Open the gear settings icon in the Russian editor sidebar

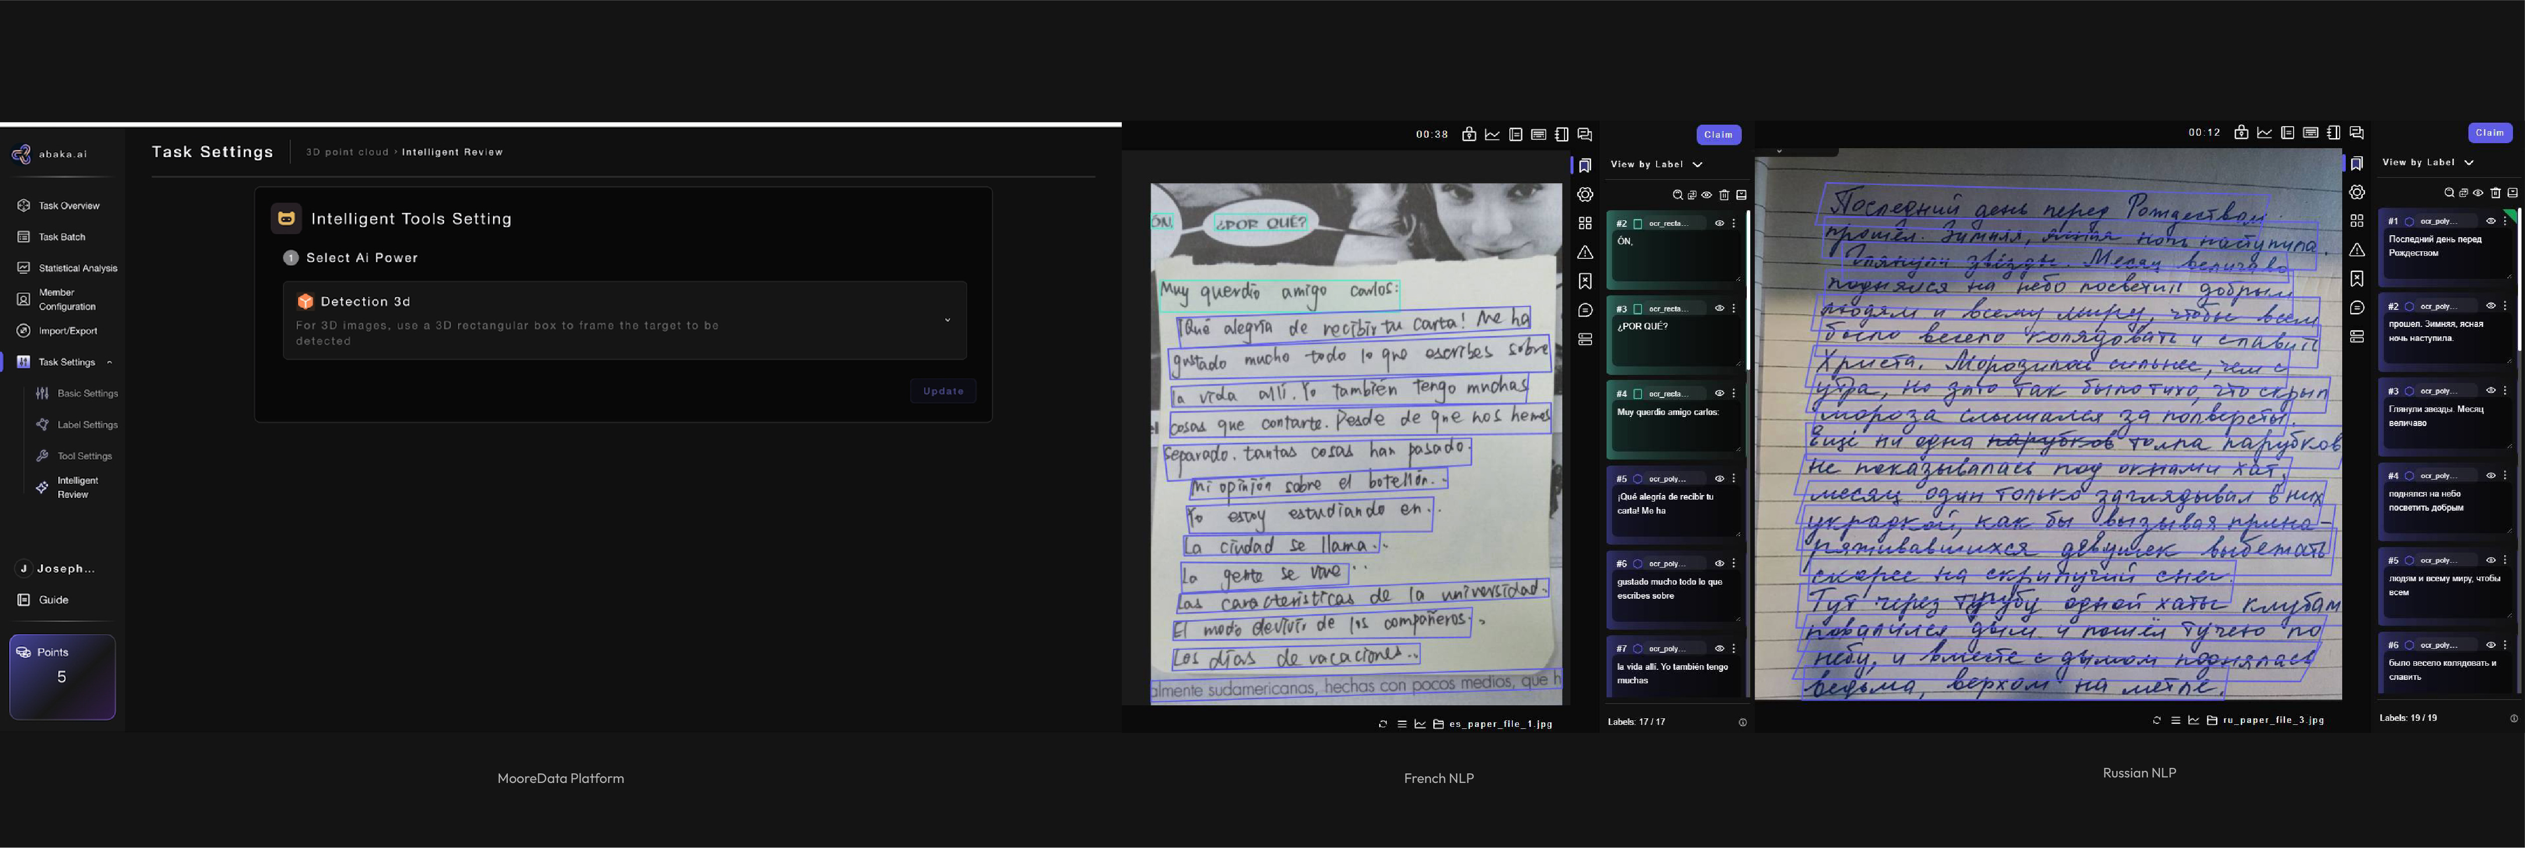click(x=2357, y=192)
